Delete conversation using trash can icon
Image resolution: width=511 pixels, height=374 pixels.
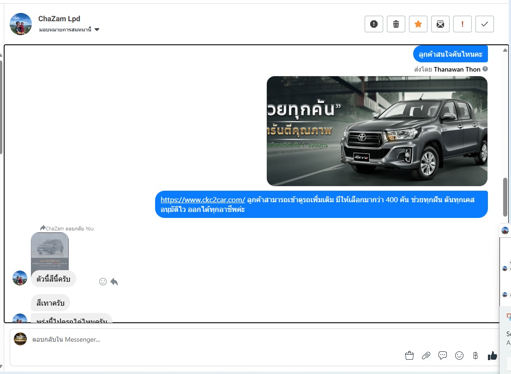point(396,24)
